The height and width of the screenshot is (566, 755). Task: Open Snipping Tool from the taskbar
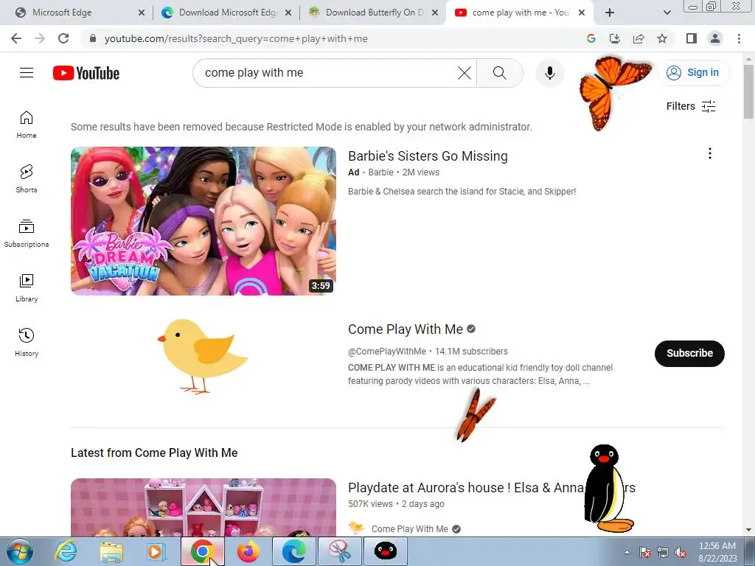click(340, 551)
